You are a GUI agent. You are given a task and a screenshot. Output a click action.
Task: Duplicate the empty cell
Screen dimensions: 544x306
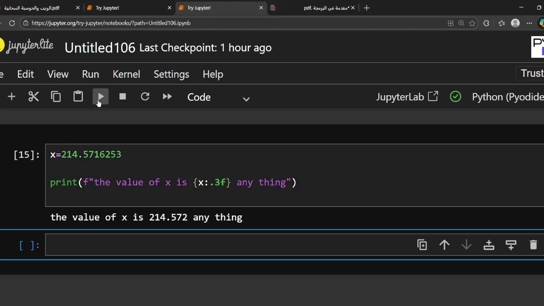tap(422, 245)
